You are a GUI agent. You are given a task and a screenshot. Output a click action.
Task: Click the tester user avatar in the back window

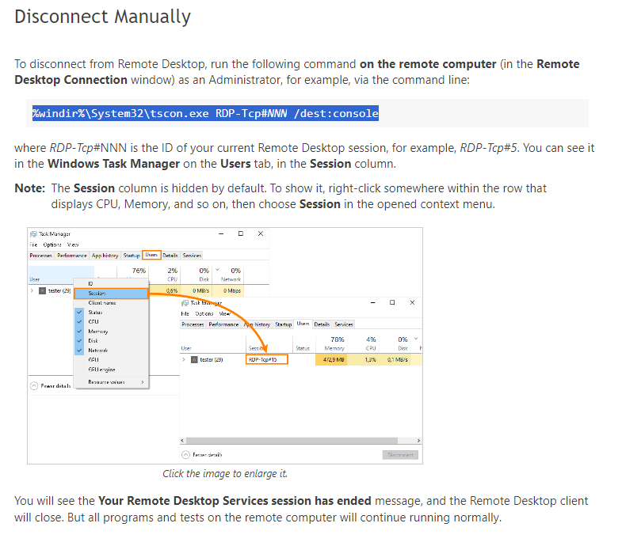43,291
